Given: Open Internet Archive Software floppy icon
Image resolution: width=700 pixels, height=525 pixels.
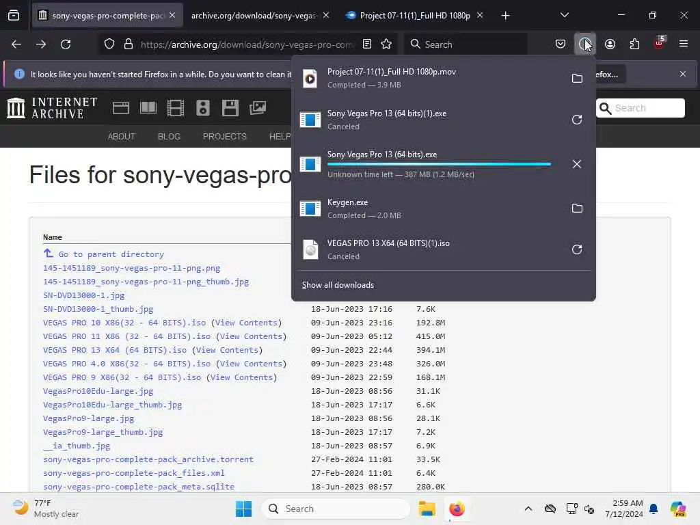Looking at the screenshot, I should click(230, 108).
